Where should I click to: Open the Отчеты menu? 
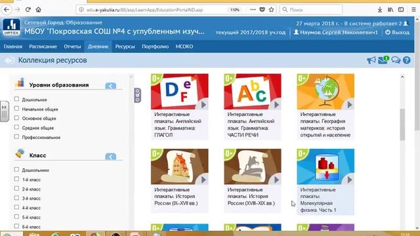(x=72, y=47)
